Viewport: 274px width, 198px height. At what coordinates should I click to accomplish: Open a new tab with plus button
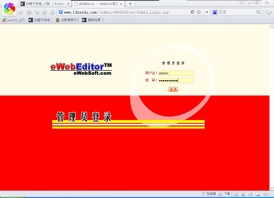point(130,4)
